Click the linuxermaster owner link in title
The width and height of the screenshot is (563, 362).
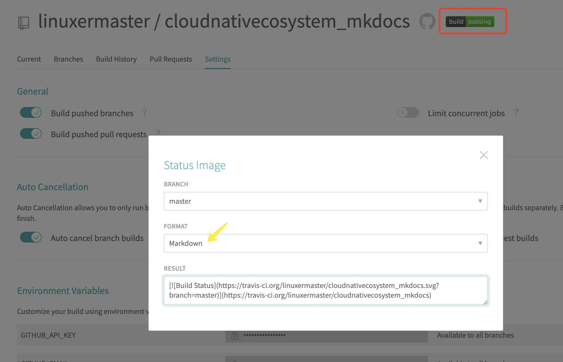(x=94, y=21)
